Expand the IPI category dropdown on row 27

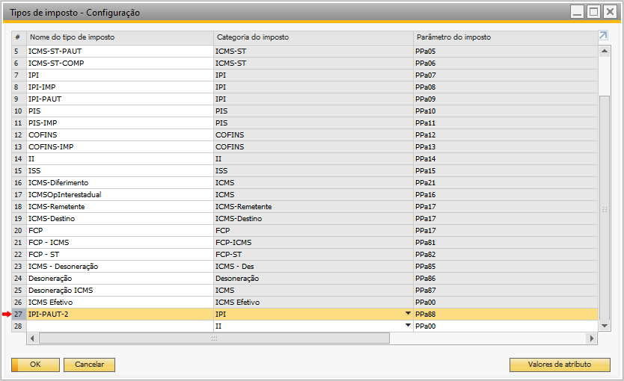[408, 314]
